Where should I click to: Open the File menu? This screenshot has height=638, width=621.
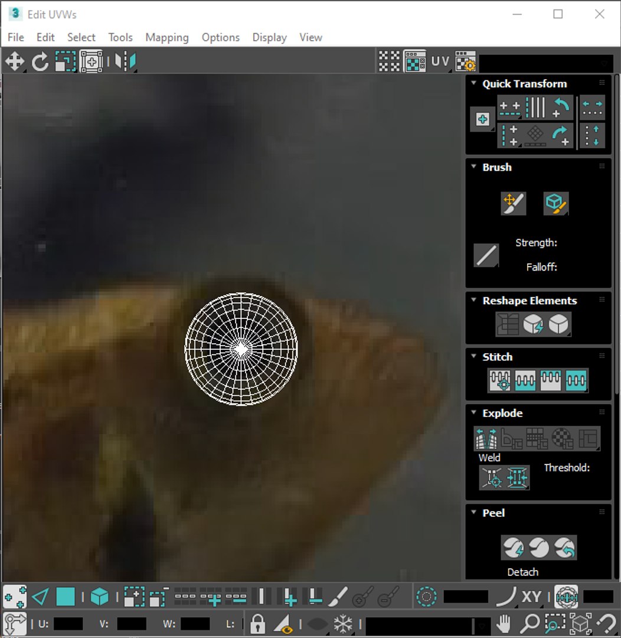[16, 37]
